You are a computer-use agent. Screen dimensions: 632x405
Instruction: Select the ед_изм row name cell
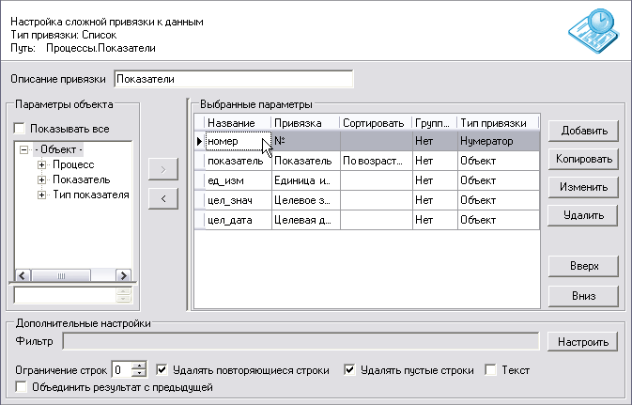click(x=239, y=180)
